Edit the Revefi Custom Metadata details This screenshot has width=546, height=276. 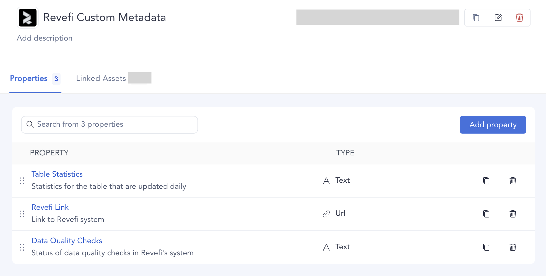click(498, 18)
